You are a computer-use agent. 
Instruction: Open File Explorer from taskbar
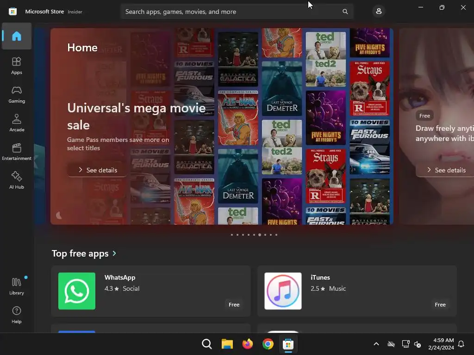[x=227, y=344]
